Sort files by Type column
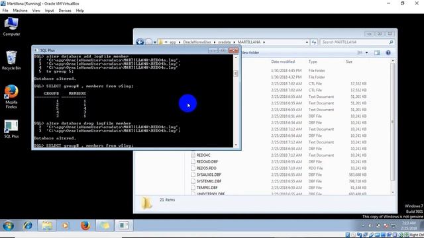424x238 pixels. tap(313, 61)
